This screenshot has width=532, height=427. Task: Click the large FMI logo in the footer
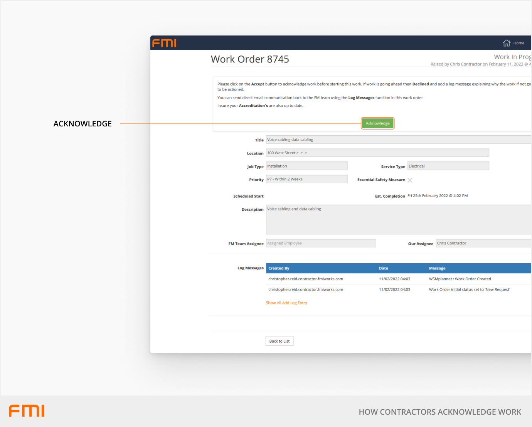(27, 411)
